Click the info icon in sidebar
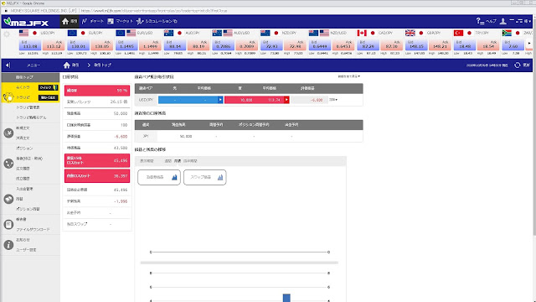Screen dimensions: 536x302 (8, 245)
